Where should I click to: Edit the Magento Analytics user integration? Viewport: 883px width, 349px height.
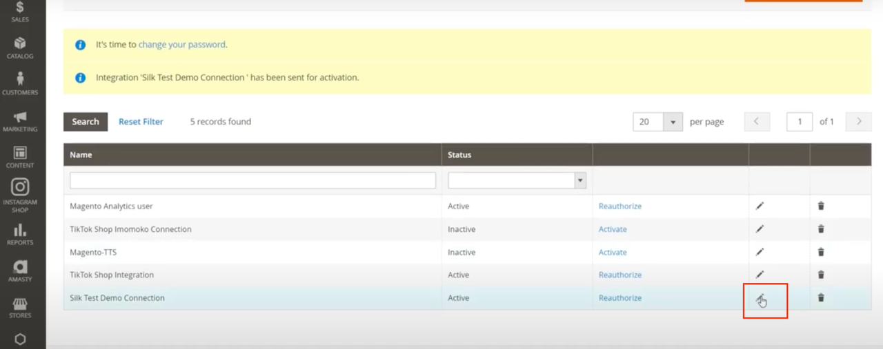click(x=760, y=206)
